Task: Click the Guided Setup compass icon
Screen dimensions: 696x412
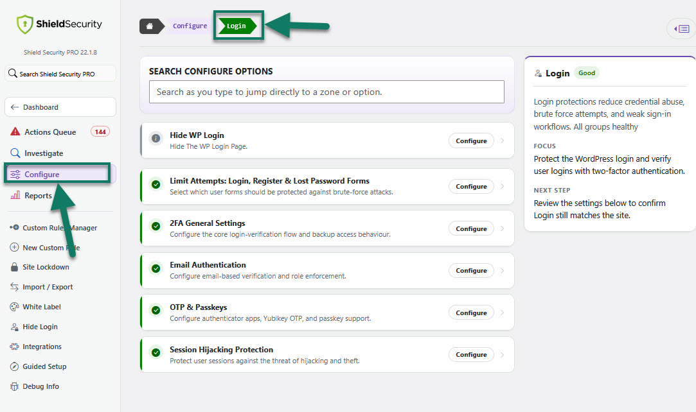Action: [14, 366]
